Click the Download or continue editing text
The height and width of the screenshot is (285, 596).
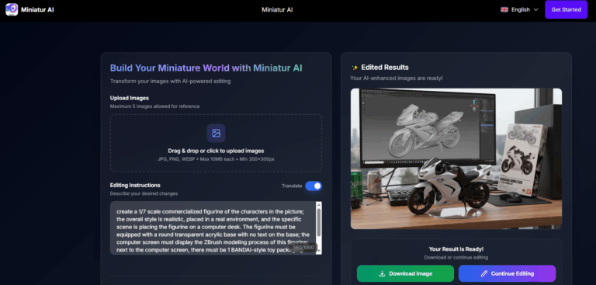point(456,258)
